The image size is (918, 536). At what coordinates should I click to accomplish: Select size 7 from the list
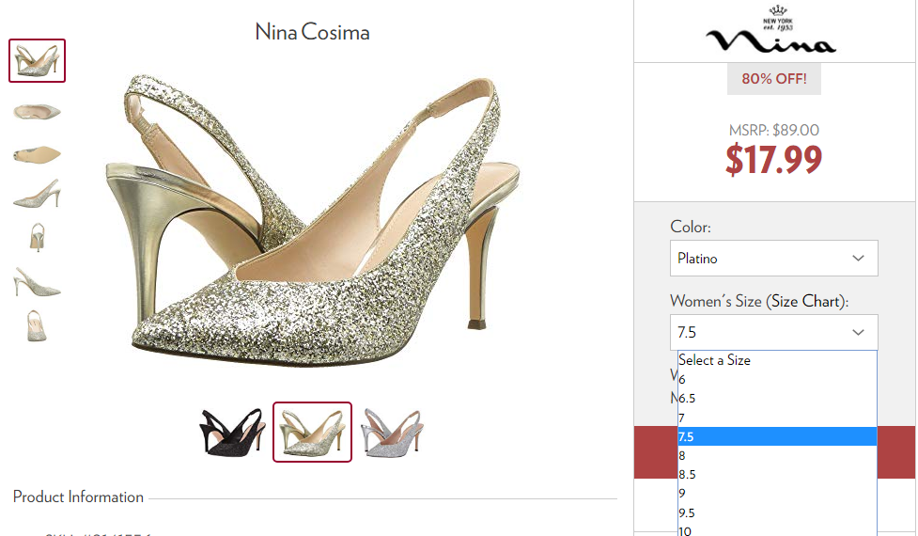coord(777,418)
